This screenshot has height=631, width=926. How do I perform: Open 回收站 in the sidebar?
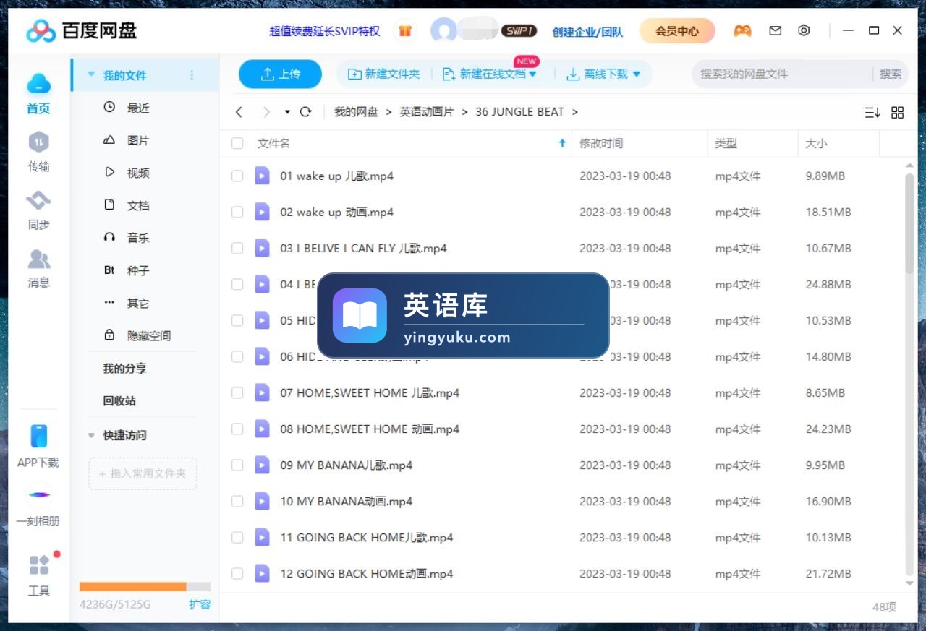click(x=119, y=401)
